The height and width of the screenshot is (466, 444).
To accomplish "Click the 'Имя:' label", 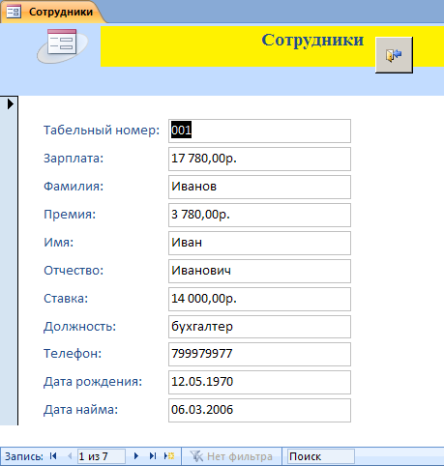I will 59,243.
